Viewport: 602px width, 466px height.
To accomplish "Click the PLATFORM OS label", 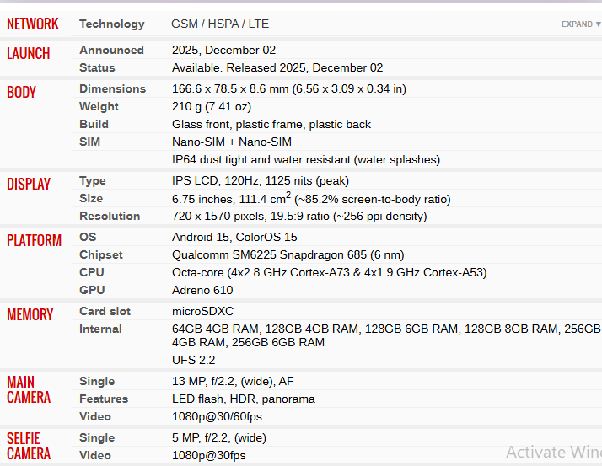I will (x=88, y=237).
